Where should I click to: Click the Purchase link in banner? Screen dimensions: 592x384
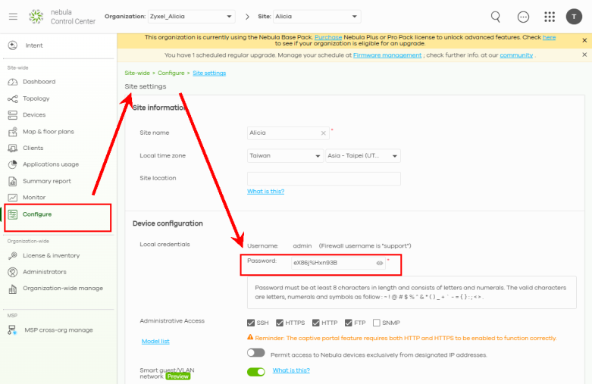coord(328,37)
